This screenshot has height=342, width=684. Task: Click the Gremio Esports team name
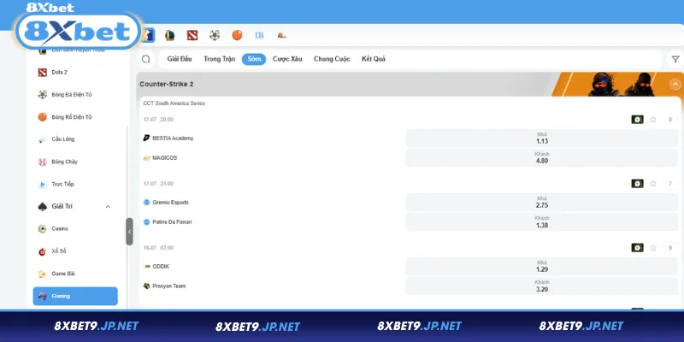pyautogui.click(x=170, y=203)
